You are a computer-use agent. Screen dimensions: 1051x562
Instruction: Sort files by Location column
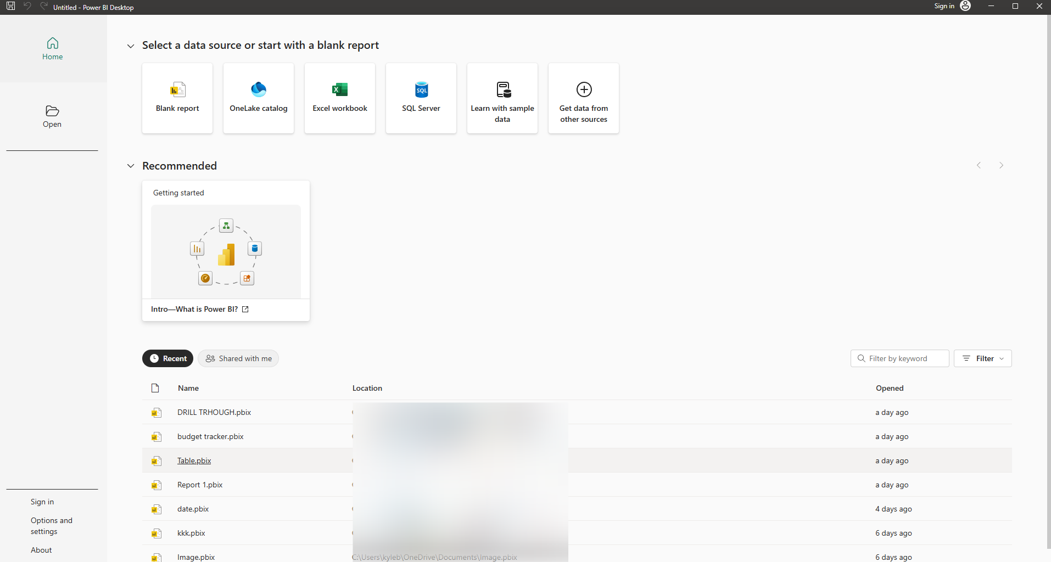(x=367, y=388)
